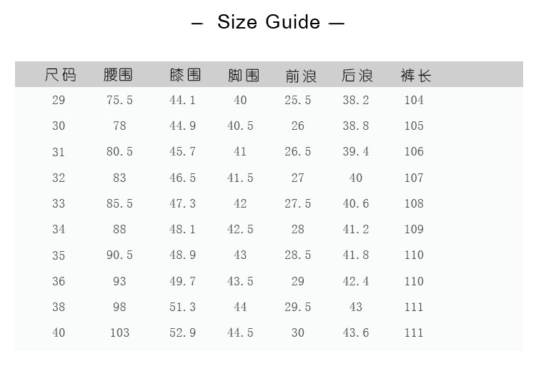
Task: Click the 腰围 column header
Action: click(119, 75)
